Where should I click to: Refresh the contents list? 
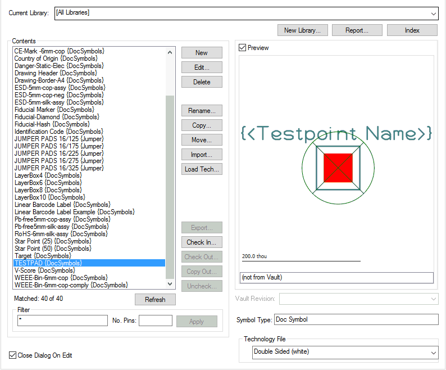pyautogui.click(x=155, y=300)
